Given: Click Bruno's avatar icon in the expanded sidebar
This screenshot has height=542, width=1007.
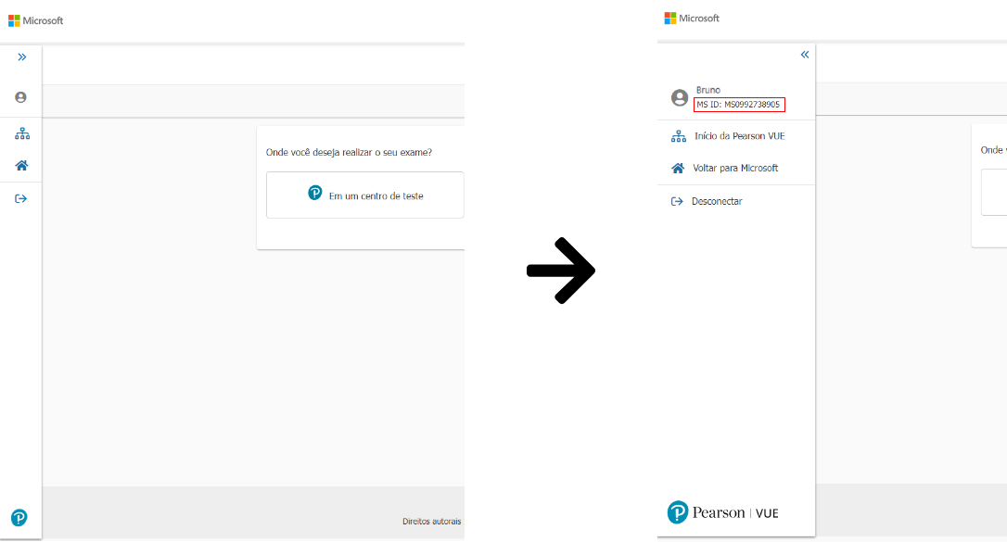Looking at the screenshot, I should tap(680, 97).
